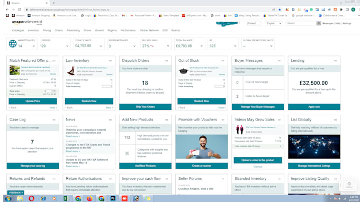Open the Orders menu

point(59,30)
